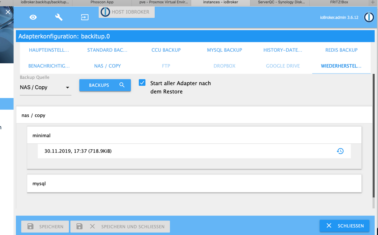
Task: Switch to ServerQC - Synology browser tab
Action: 279,2
